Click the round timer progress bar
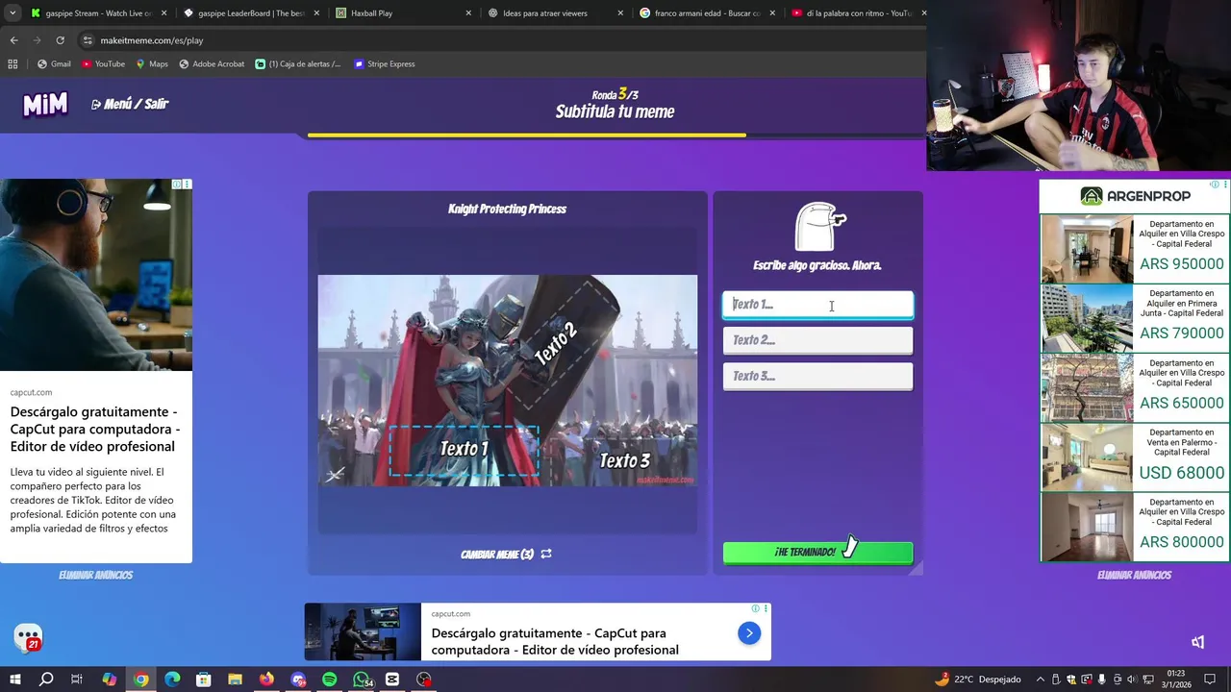Image resolution: width=1231 pixels, height=692 pixels. (615, 136)
